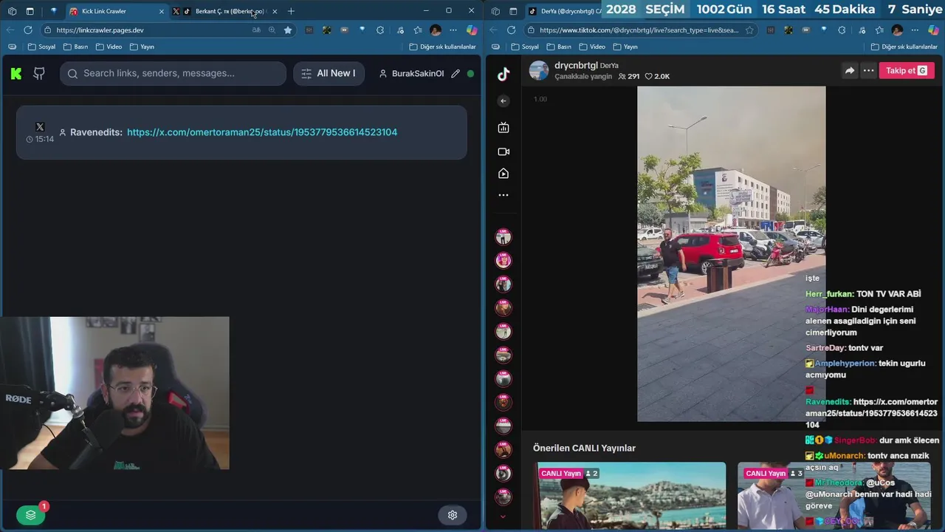Screen dimensions: 945x532
Task: Open Sosyal bookmarks folder in TikTok window
Action: (524, 47)
